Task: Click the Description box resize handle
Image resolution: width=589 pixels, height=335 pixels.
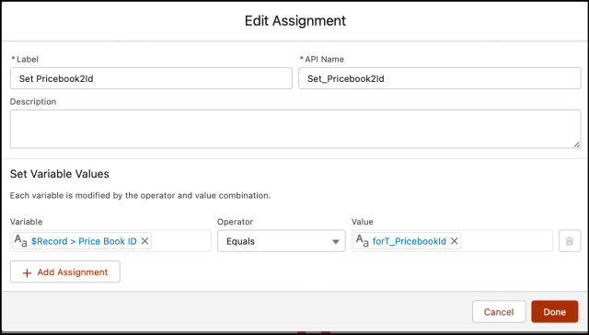Action: [577, 144]
